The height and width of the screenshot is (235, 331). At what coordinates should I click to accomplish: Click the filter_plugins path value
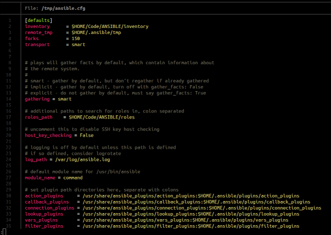click(x=191, y=226)
